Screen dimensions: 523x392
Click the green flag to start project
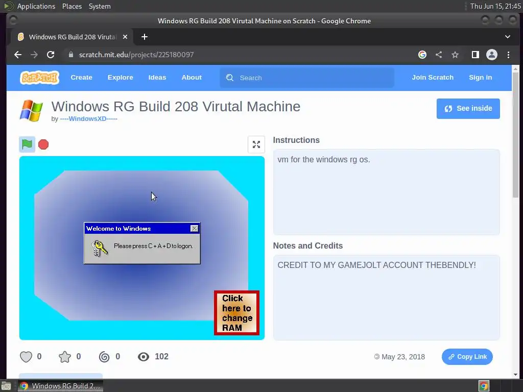point(27,144)
